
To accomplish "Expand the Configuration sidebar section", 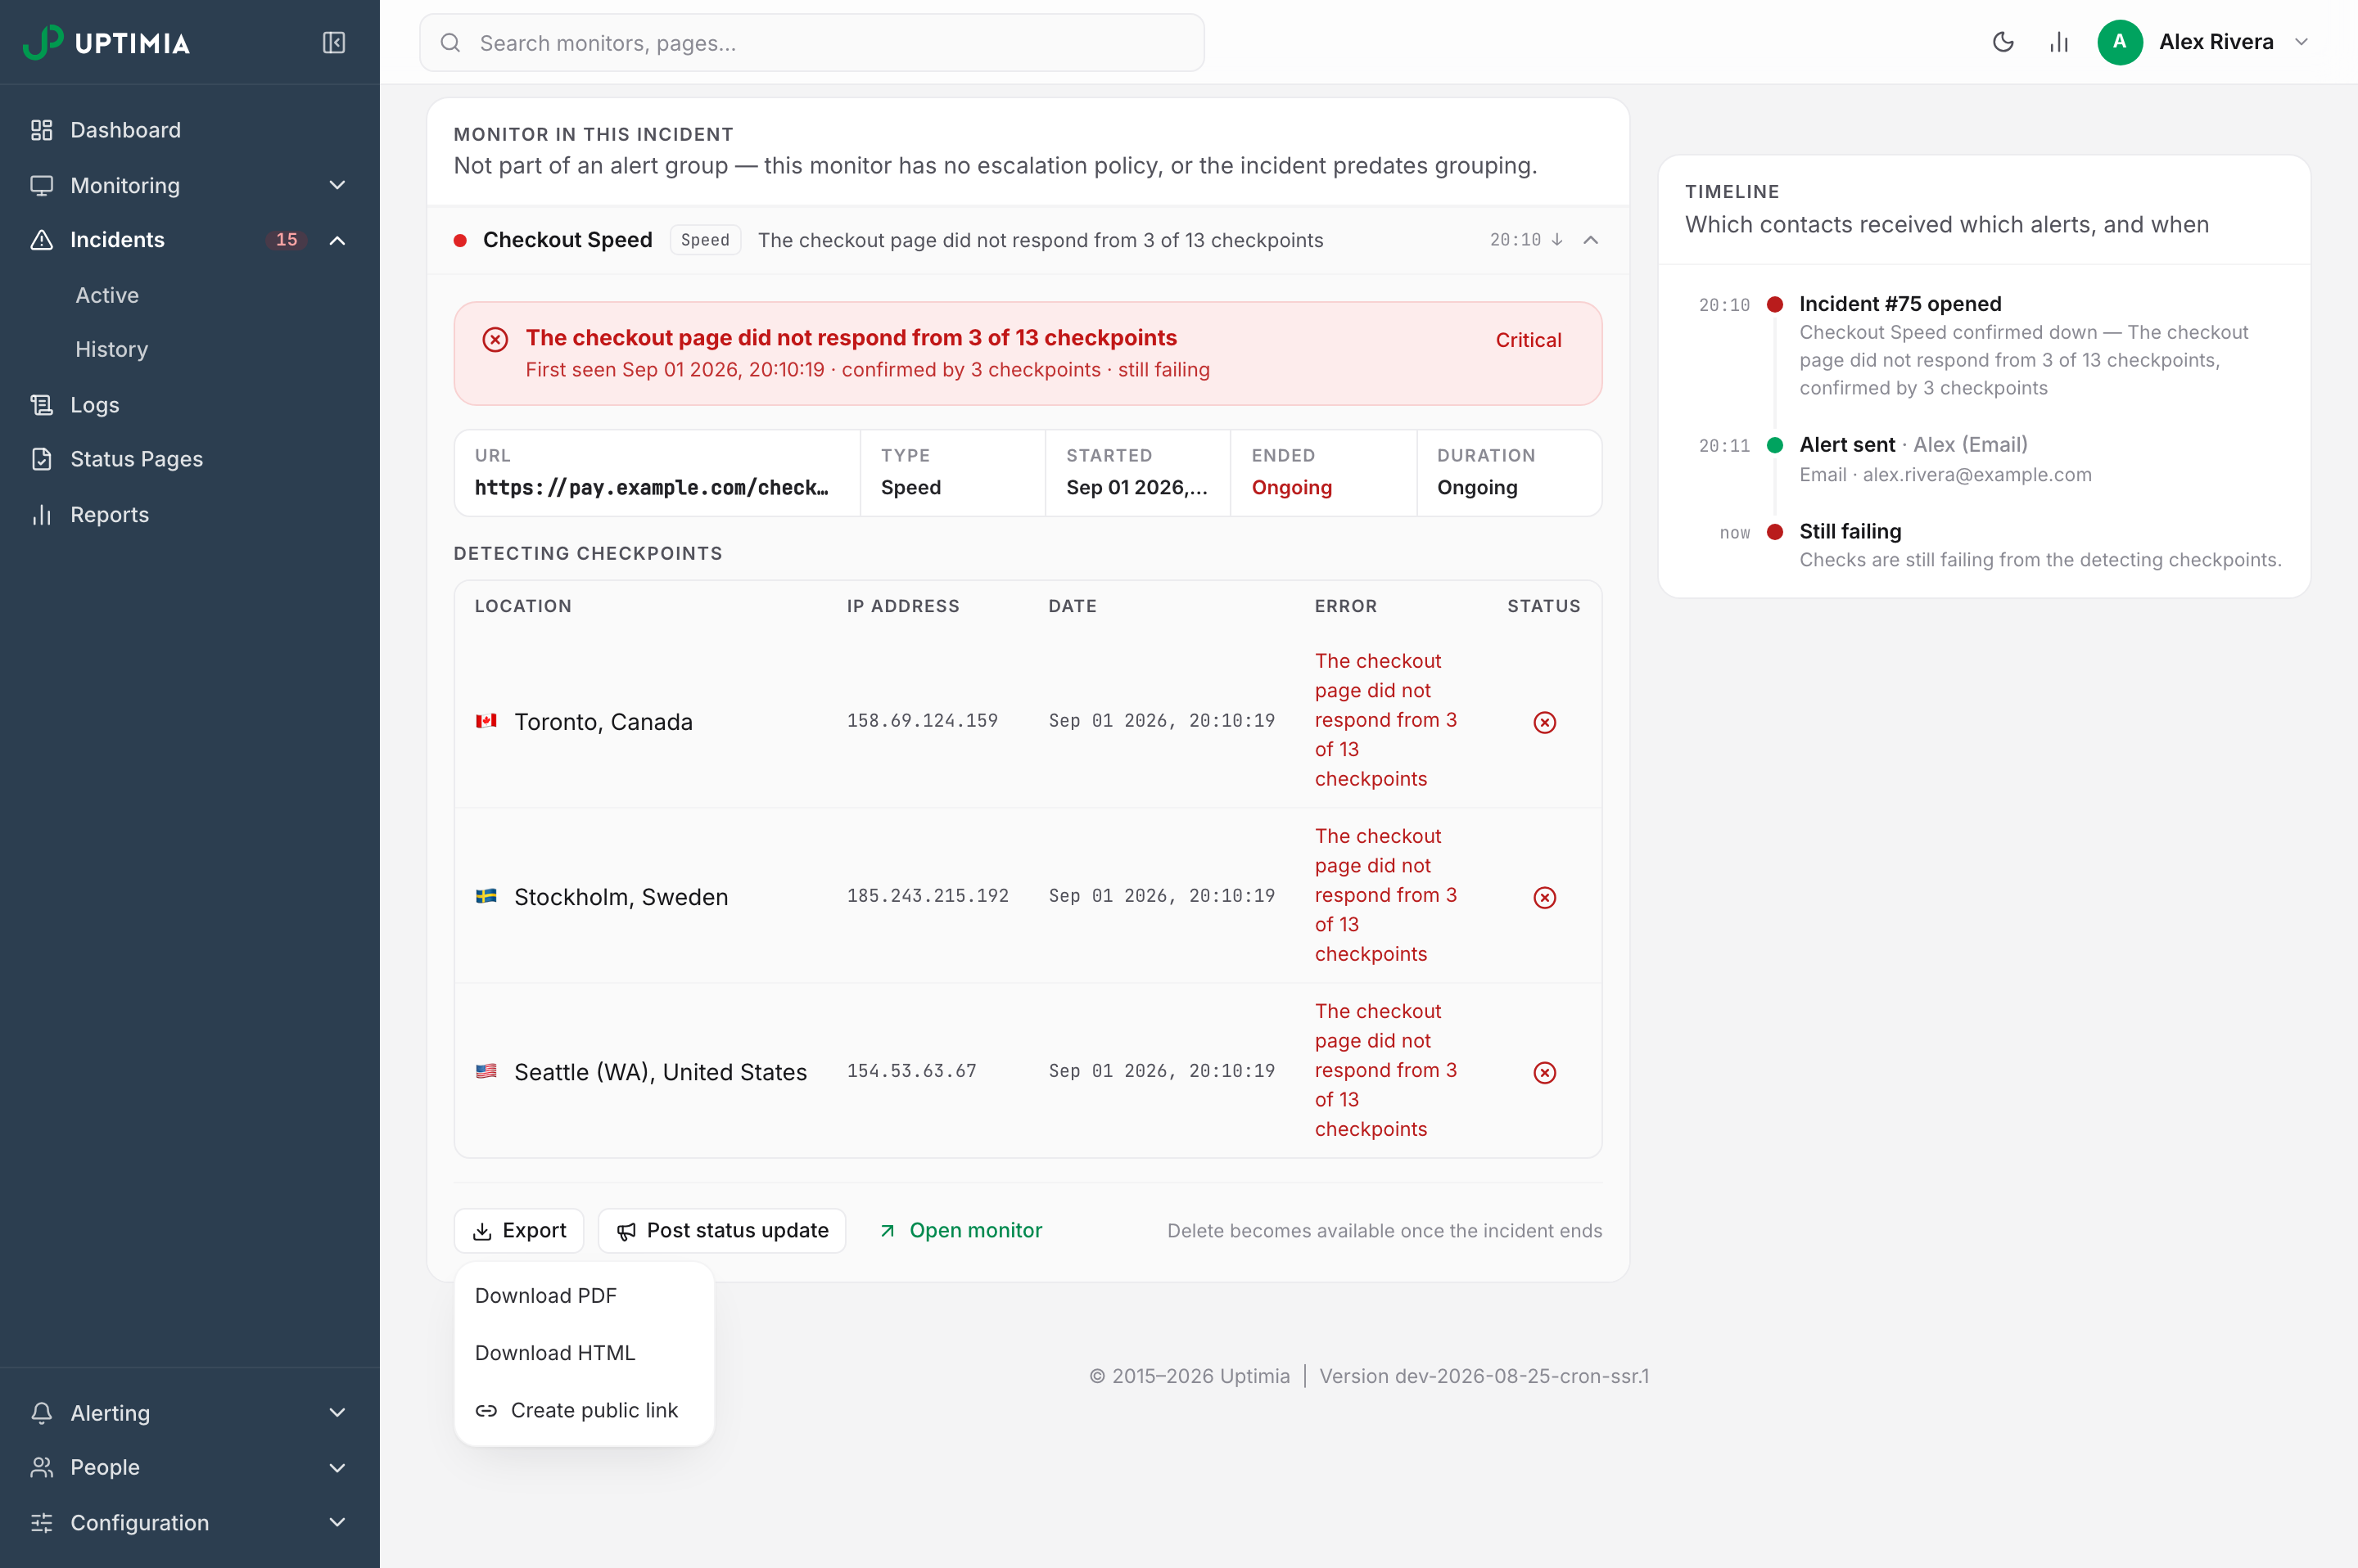I will click(x=189, y=1522).
